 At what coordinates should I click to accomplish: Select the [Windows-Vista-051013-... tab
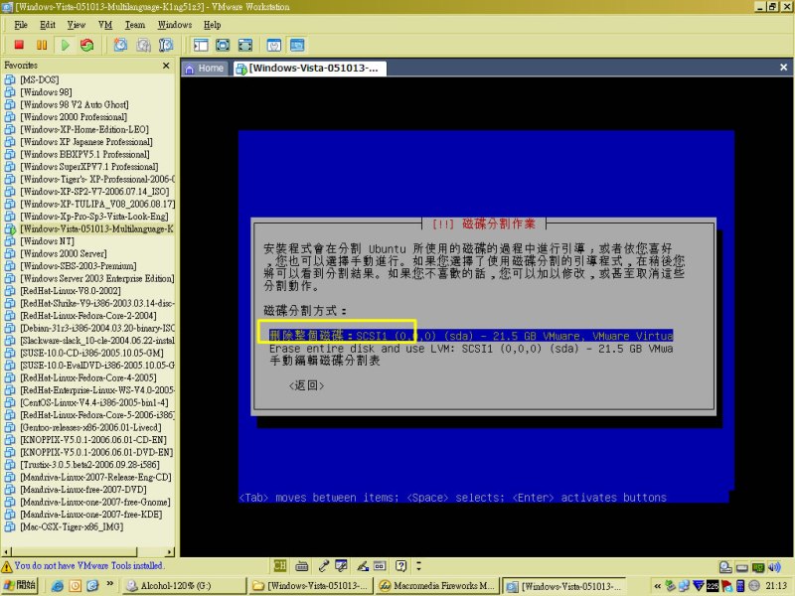point(309,68)
